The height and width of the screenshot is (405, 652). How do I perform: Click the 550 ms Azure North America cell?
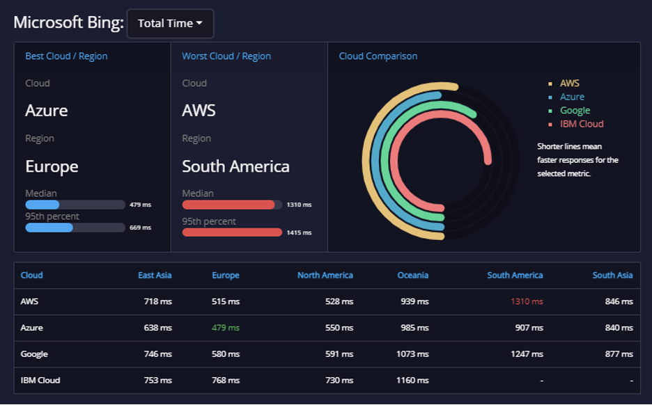(339, 328)
